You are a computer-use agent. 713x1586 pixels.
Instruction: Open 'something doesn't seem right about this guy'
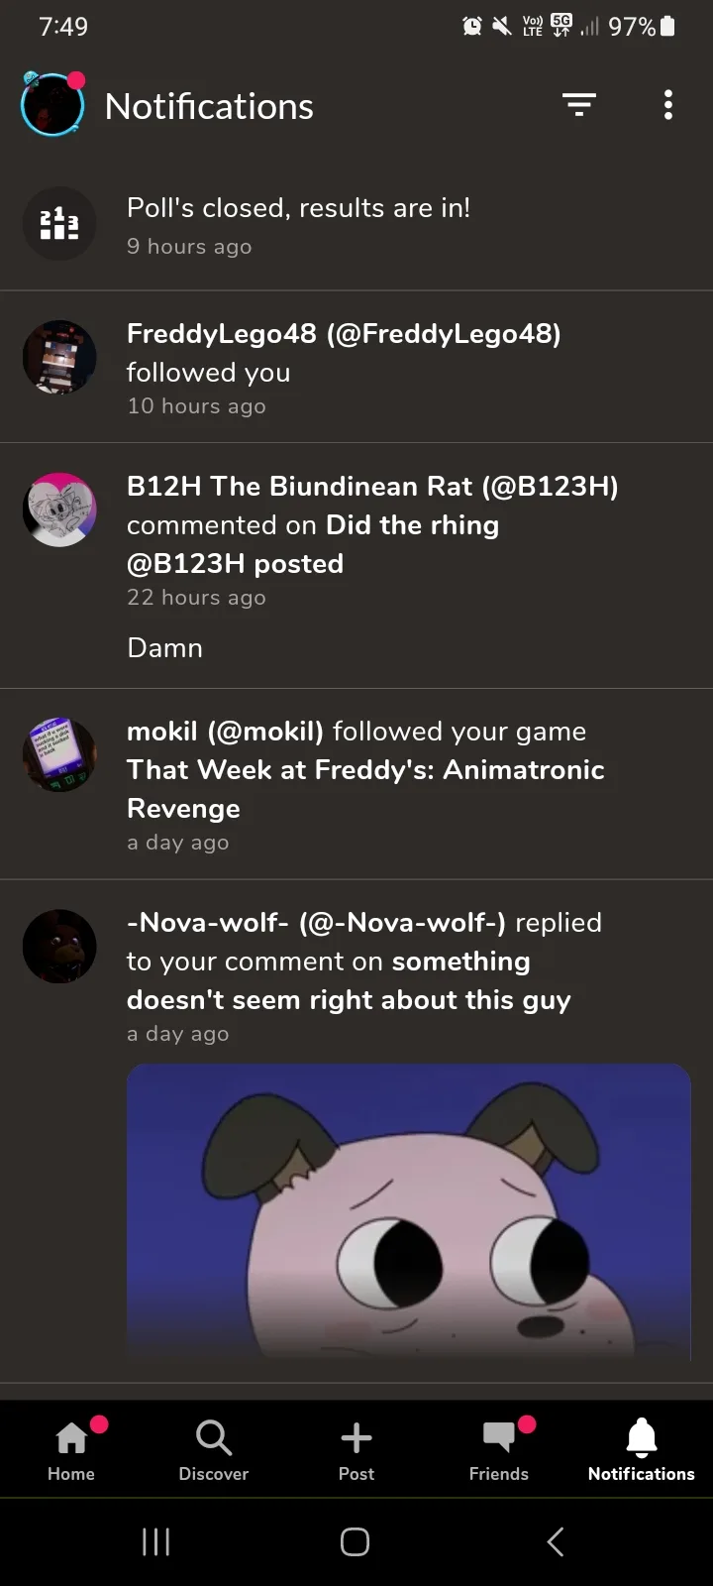[349, 980]
